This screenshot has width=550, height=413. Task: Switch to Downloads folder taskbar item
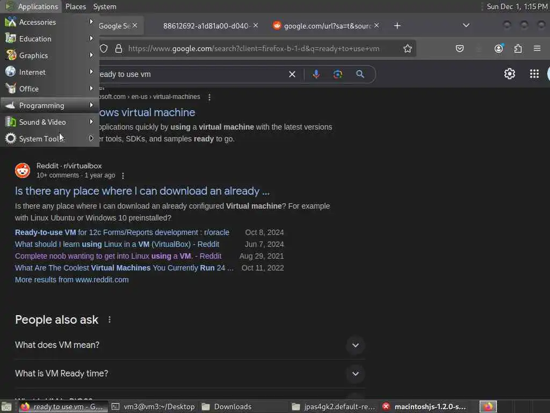pos(242,407)
